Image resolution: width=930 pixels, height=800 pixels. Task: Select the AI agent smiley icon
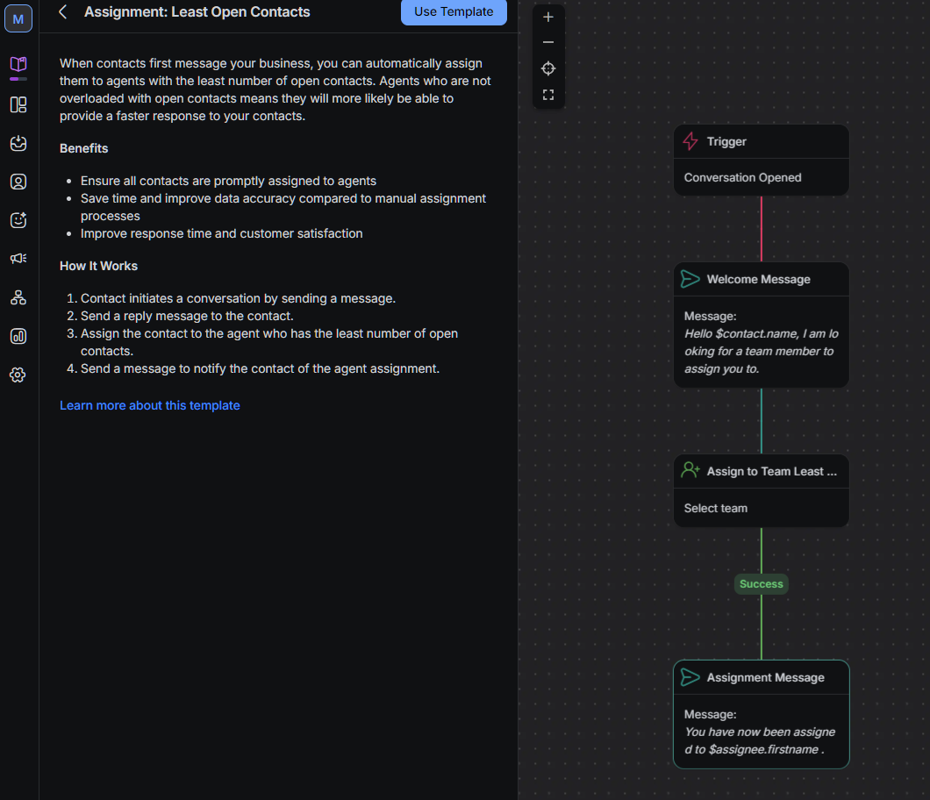click(x=18, y=220)
